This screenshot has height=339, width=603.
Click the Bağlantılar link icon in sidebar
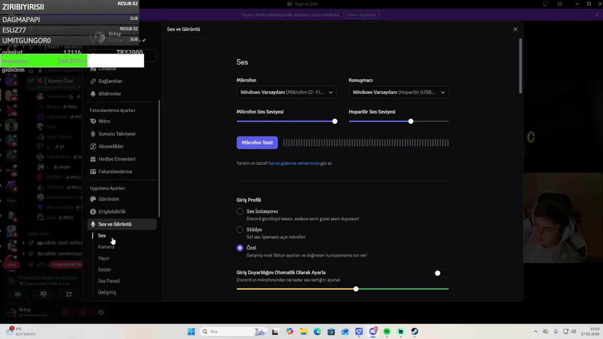pyautogui.click(x=93, y=81)
